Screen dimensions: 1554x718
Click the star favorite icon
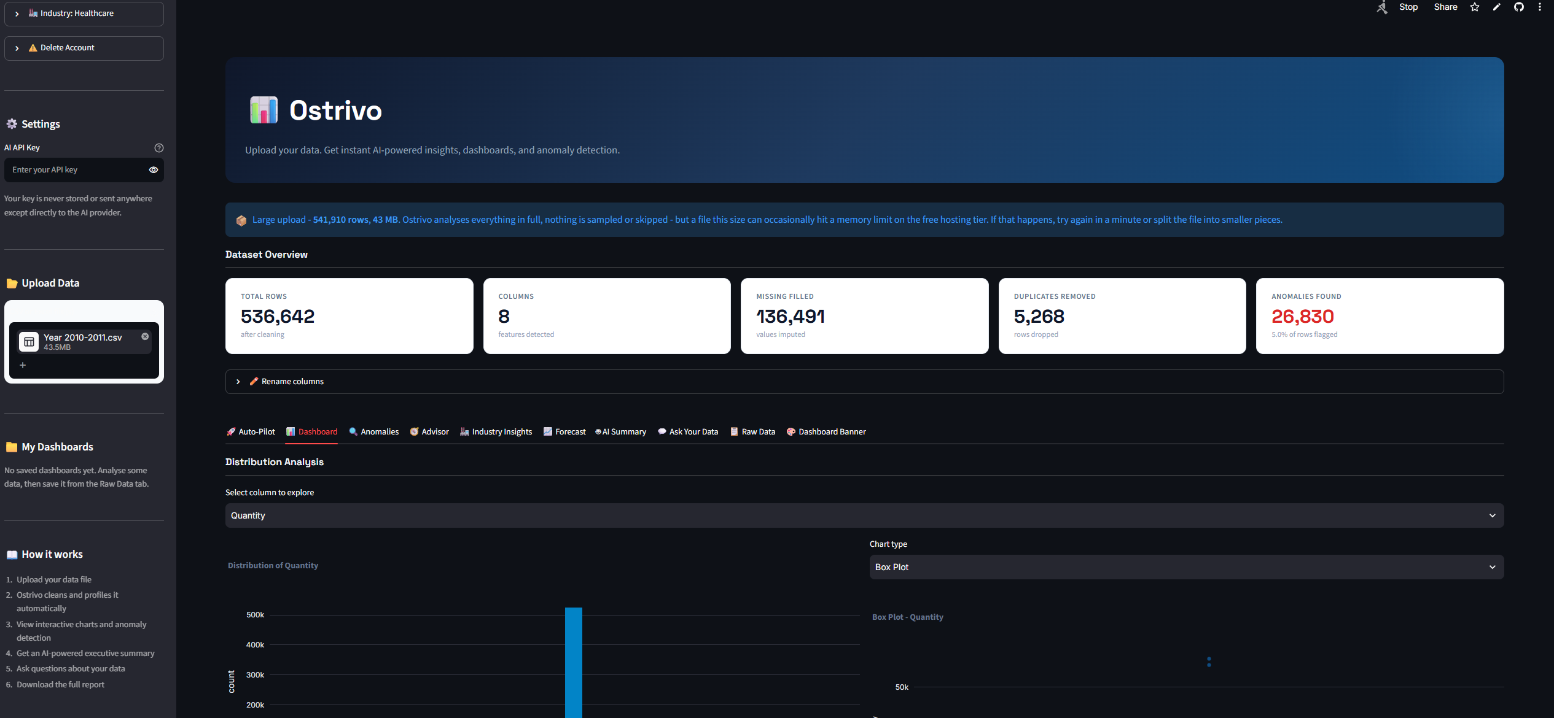click(1475, 7)
